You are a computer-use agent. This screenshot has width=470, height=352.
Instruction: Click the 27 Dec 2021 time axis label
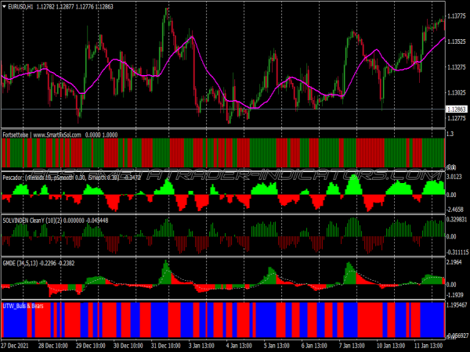click(x=15, y=346)
